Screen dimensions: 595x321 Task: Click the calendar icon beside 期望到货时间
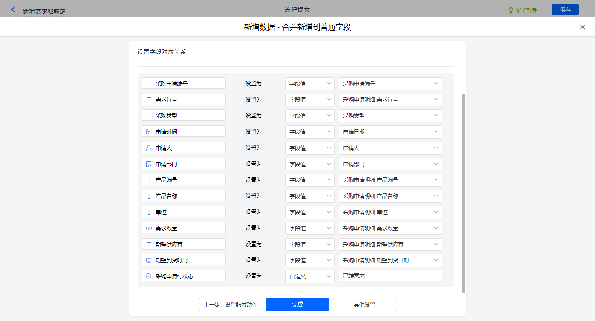[x=149, y=260]
